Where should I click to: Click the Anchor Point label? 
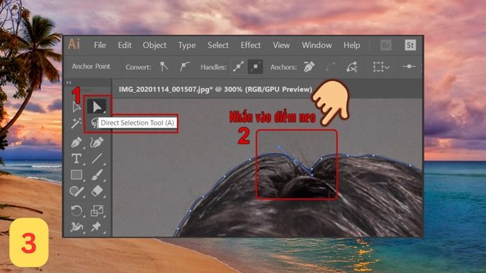coord(91,67)
